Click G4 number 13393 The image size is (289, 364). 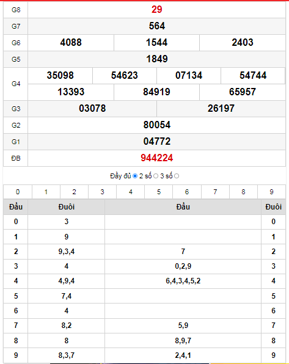pos(71,92)
